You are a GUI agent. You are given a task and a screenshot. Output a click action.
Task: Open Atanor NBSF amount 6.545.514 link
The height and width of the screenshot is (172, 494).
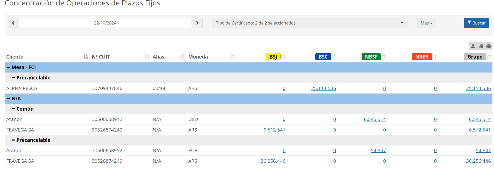[x=375, y=119]
